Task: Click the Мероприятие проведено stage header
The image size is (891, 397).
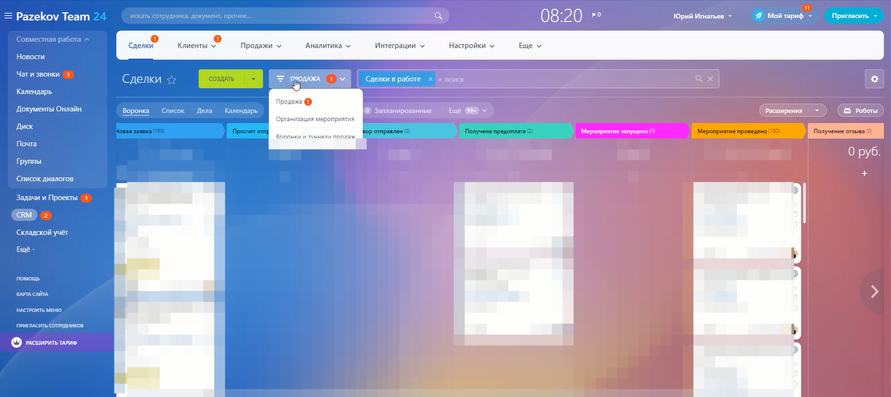Action: click(749, 131)
